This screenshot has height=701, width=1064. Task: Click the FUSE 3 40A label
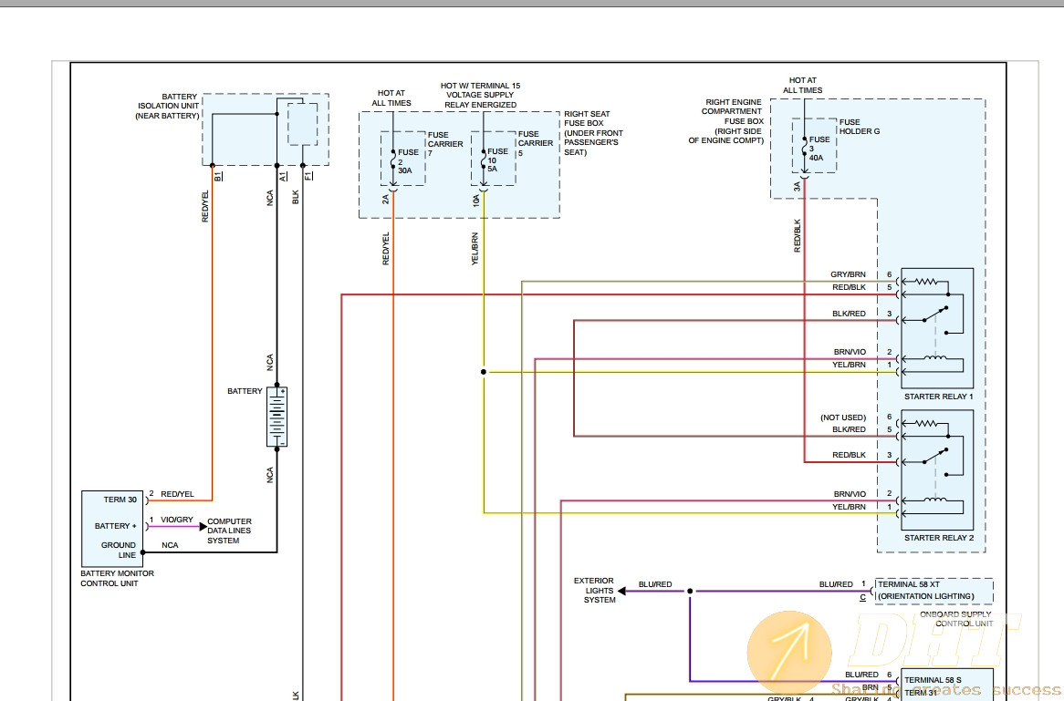tap(819, 149)
